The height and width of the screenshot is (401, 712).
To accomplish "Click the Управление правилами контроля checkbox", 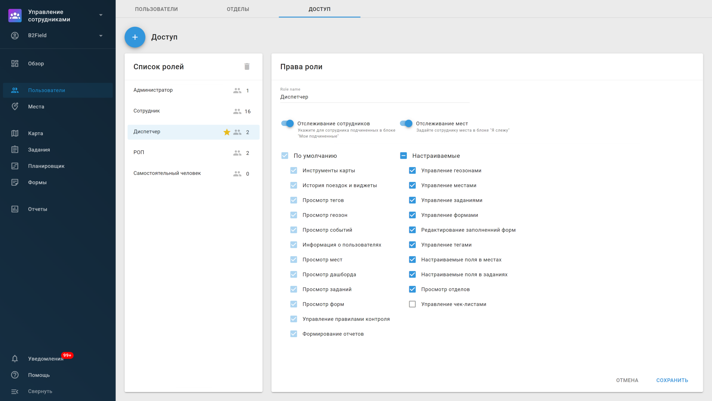I will [x=294, y=319].
